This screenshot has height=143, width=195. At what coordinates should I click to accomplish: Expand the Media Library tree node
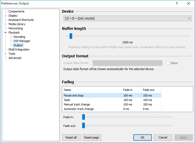click(6, 24)
